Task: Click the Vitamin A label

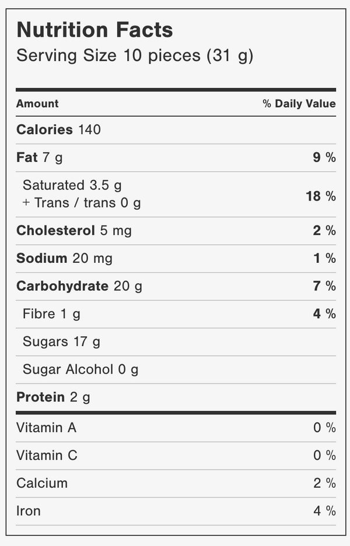Action: 46,428
